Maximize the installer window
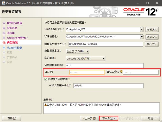 (x=148, y=3)
